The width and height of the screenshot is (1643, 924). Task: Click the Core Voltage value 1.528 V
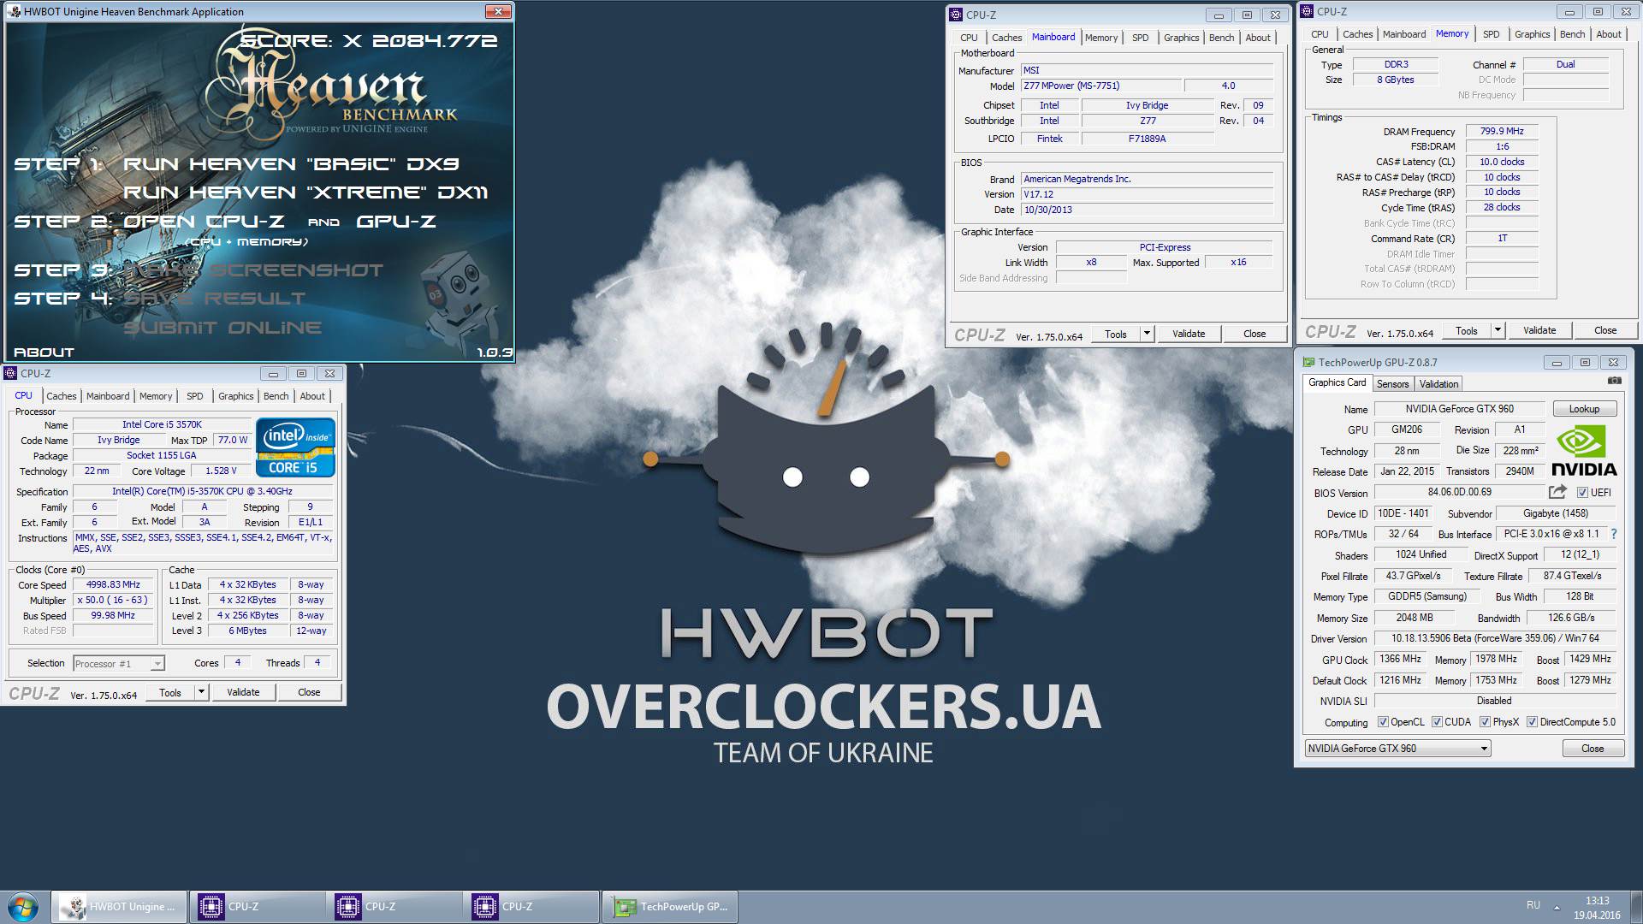(x=221, y=471)
